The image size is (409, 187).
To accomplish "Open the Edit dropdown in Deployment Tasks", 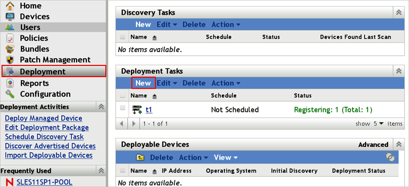I will click(x=167, y=83).
